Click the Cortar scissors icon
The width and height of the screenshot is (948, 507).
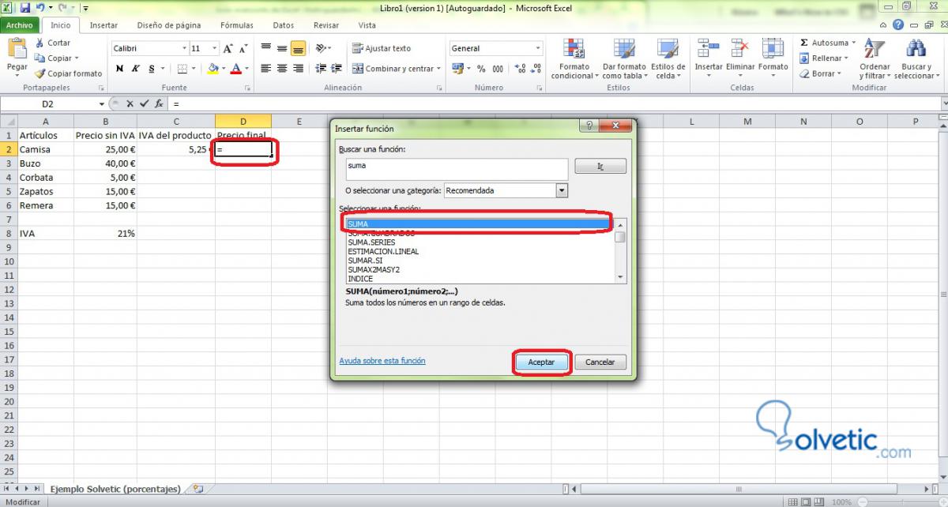[39, 43]
